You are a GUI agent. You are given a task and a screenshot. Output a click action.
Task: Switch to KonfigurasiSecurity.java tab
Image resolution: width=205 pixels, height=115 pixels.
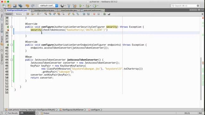click(44, 10)
